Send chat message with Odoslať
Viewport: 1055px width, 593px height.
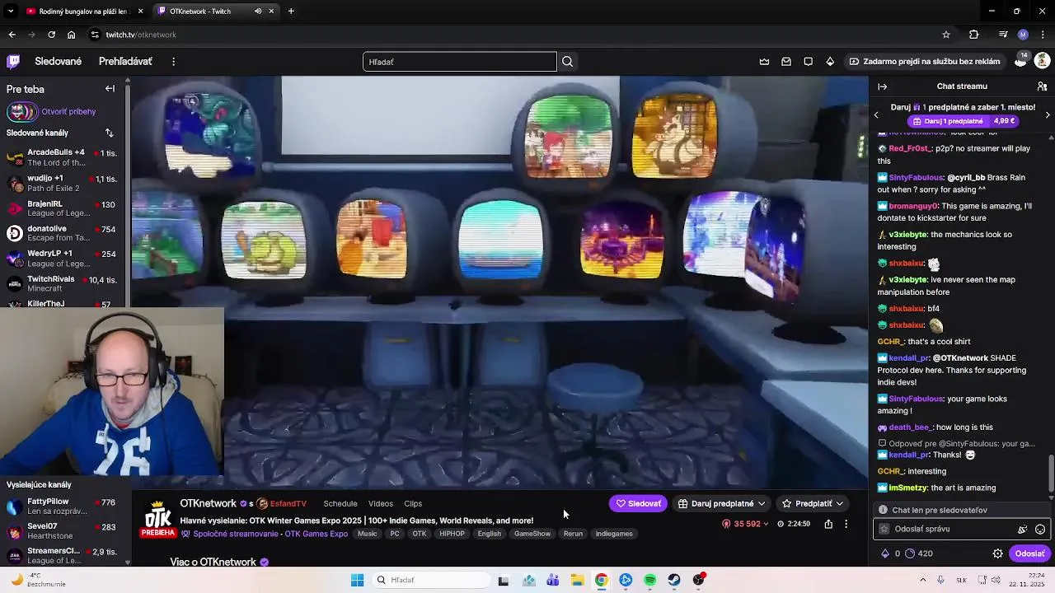(1029, 553)
